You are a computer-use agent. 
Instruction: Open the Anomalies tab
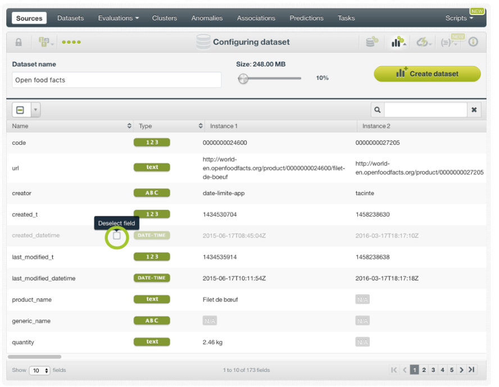207,18
